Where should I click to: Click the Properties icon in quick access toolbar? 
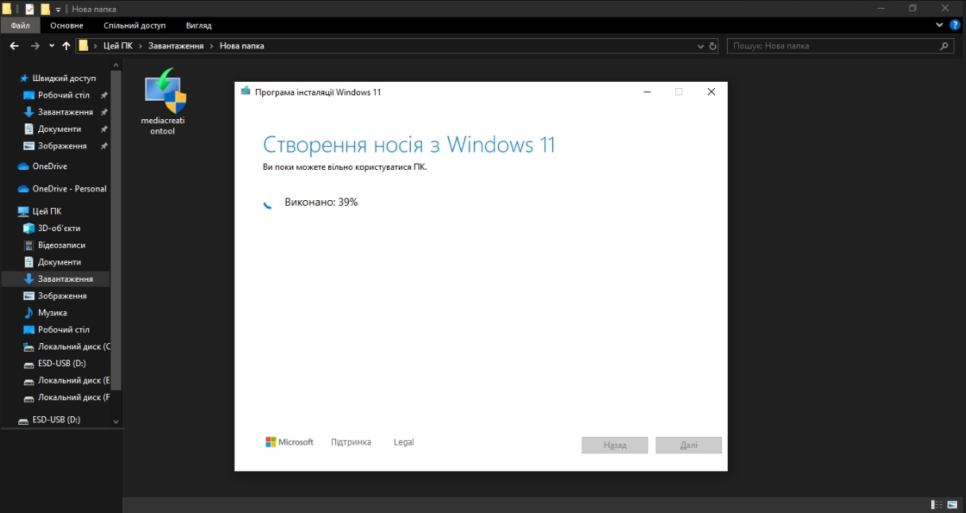click(29, 9)
